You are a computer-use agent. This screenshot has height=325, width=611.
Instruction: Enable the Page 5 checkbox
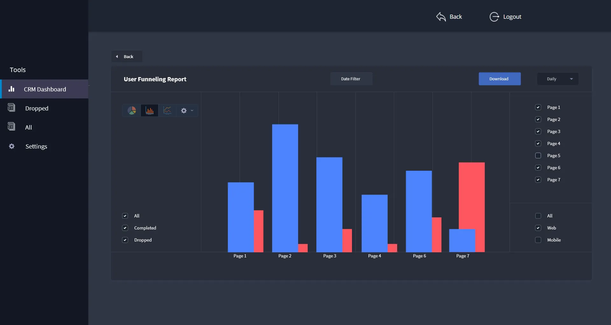click(x=538, y=156)
